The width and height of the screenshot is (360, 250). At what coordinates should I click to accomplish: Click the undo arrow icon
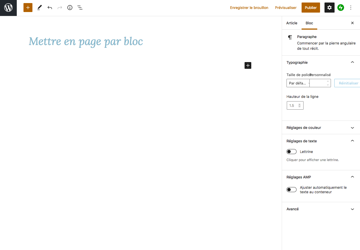(x=50, y=8)
